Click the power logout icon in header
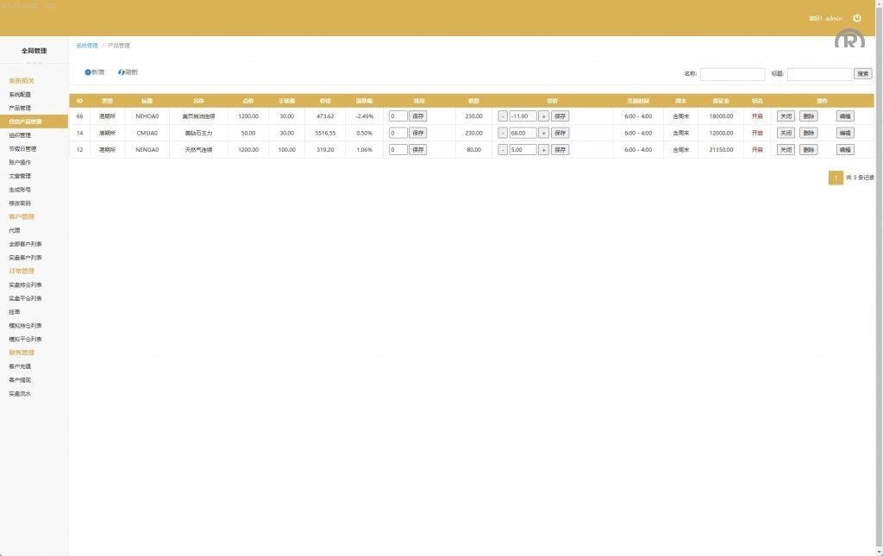This screenshot has height=556, width=883. point(856,18)
